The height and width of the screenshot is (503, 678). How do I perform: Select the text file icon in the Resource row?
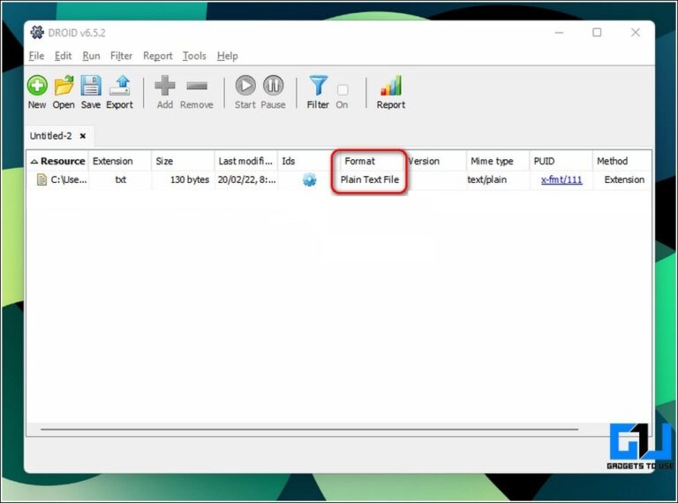pos(41,179)
